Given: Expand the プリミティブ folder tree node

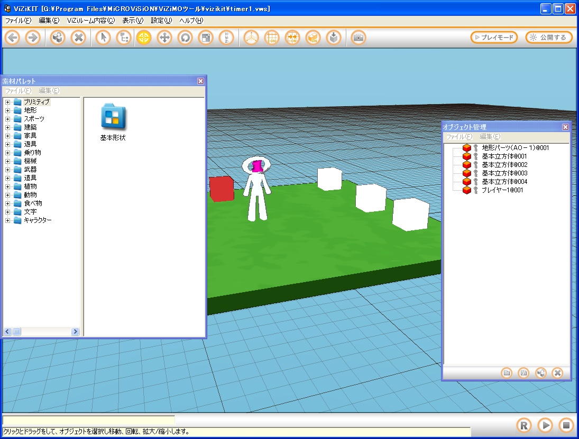Looking at the screenshot, I should click(8, 102).
